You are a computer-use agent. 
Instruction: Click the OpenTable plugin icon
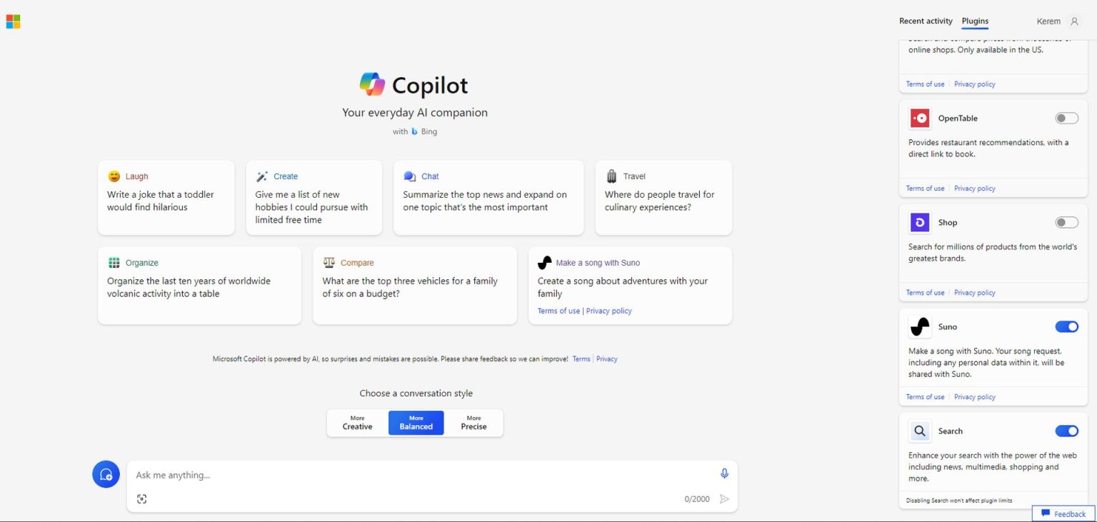click(x=919, y=118)
